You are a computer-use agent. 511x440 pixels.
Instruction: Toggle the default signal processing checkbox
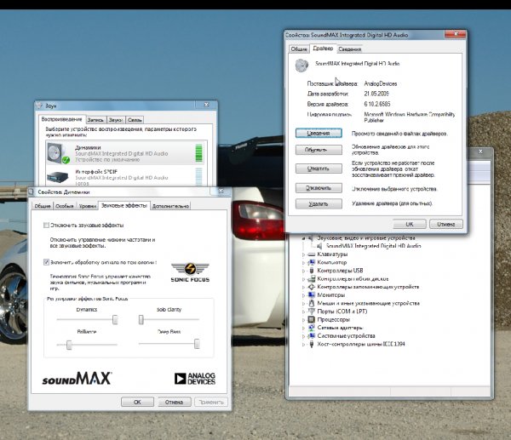(x=46, y=262)
